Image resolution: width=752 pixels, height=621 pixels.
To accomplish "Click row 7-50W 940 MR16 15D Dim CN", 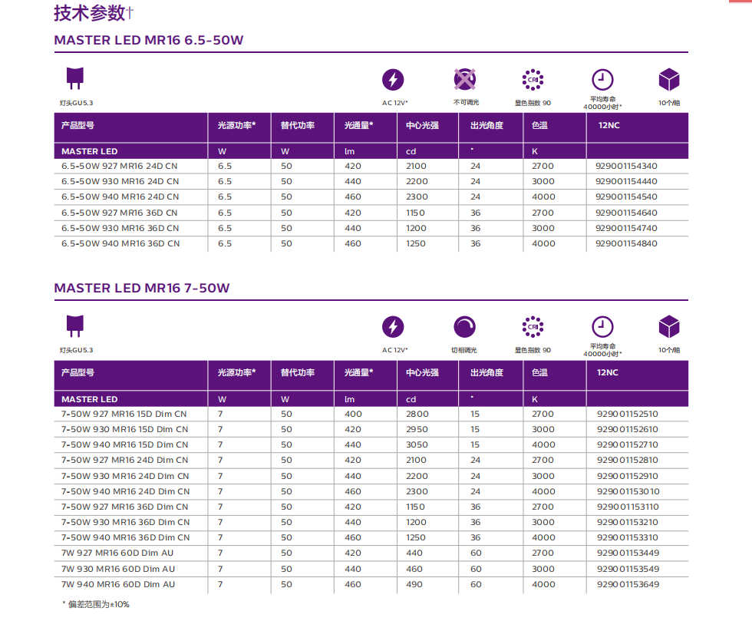I will click(371, 444).
